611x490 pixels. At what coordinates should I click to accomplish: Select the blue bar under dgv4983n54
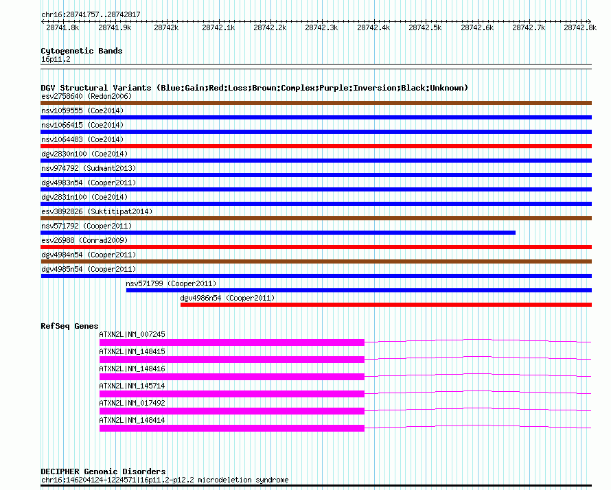click(316, 189)
